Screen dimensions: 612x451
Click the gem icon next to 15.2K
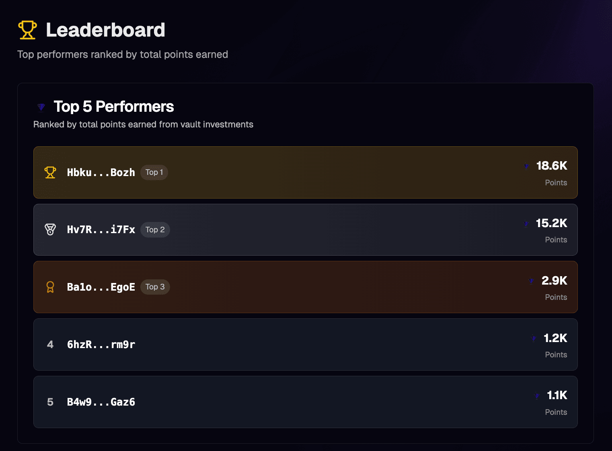(x=526, y=223)
